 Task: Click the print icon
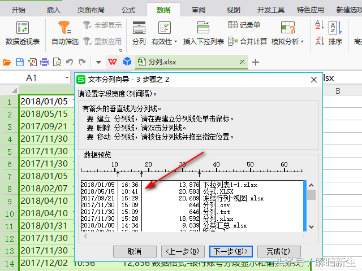[x=44, y=62]
